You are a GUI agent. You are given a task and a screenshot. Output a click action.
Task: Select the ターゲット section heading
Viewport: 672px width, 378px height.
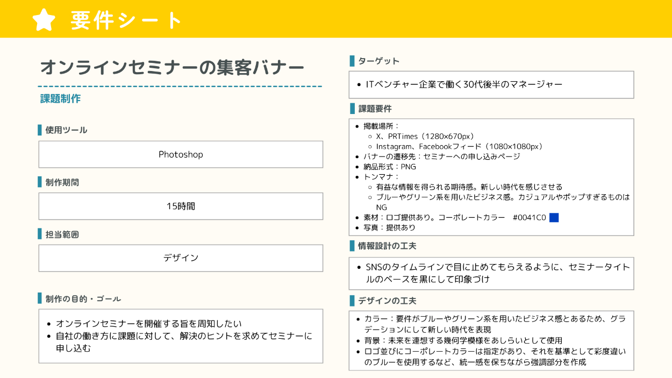pos(378,61)
